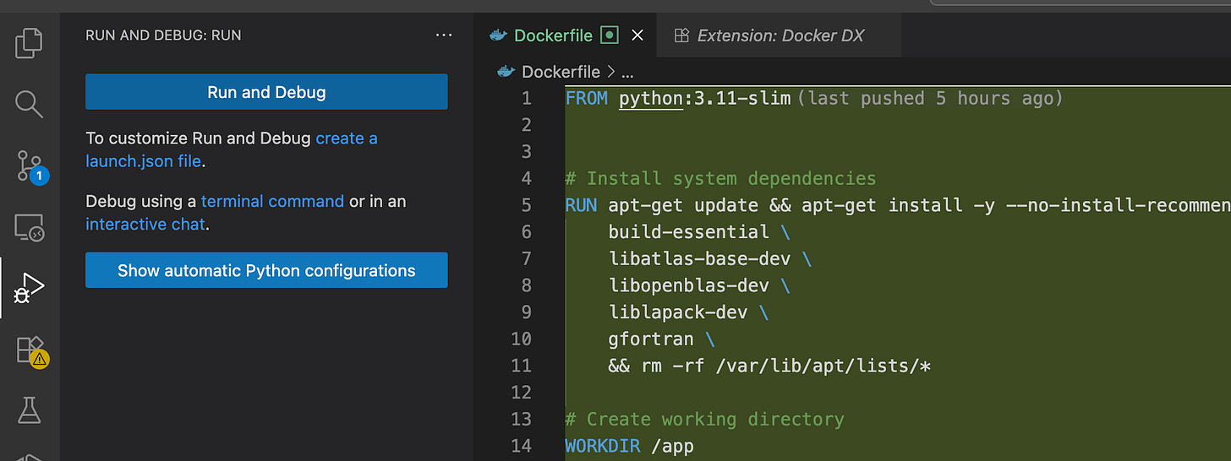Click Show automatic Python configurations button
1231x461 pixels.
tap(266, 271)
